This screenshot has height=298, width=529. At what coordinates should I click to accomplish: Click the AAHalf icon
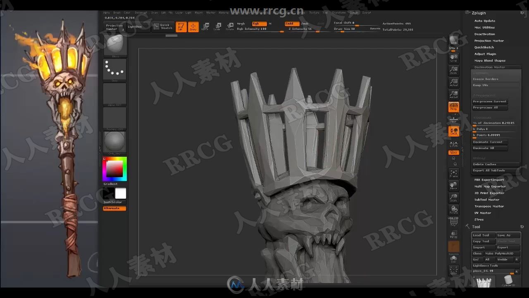point(454,94)
